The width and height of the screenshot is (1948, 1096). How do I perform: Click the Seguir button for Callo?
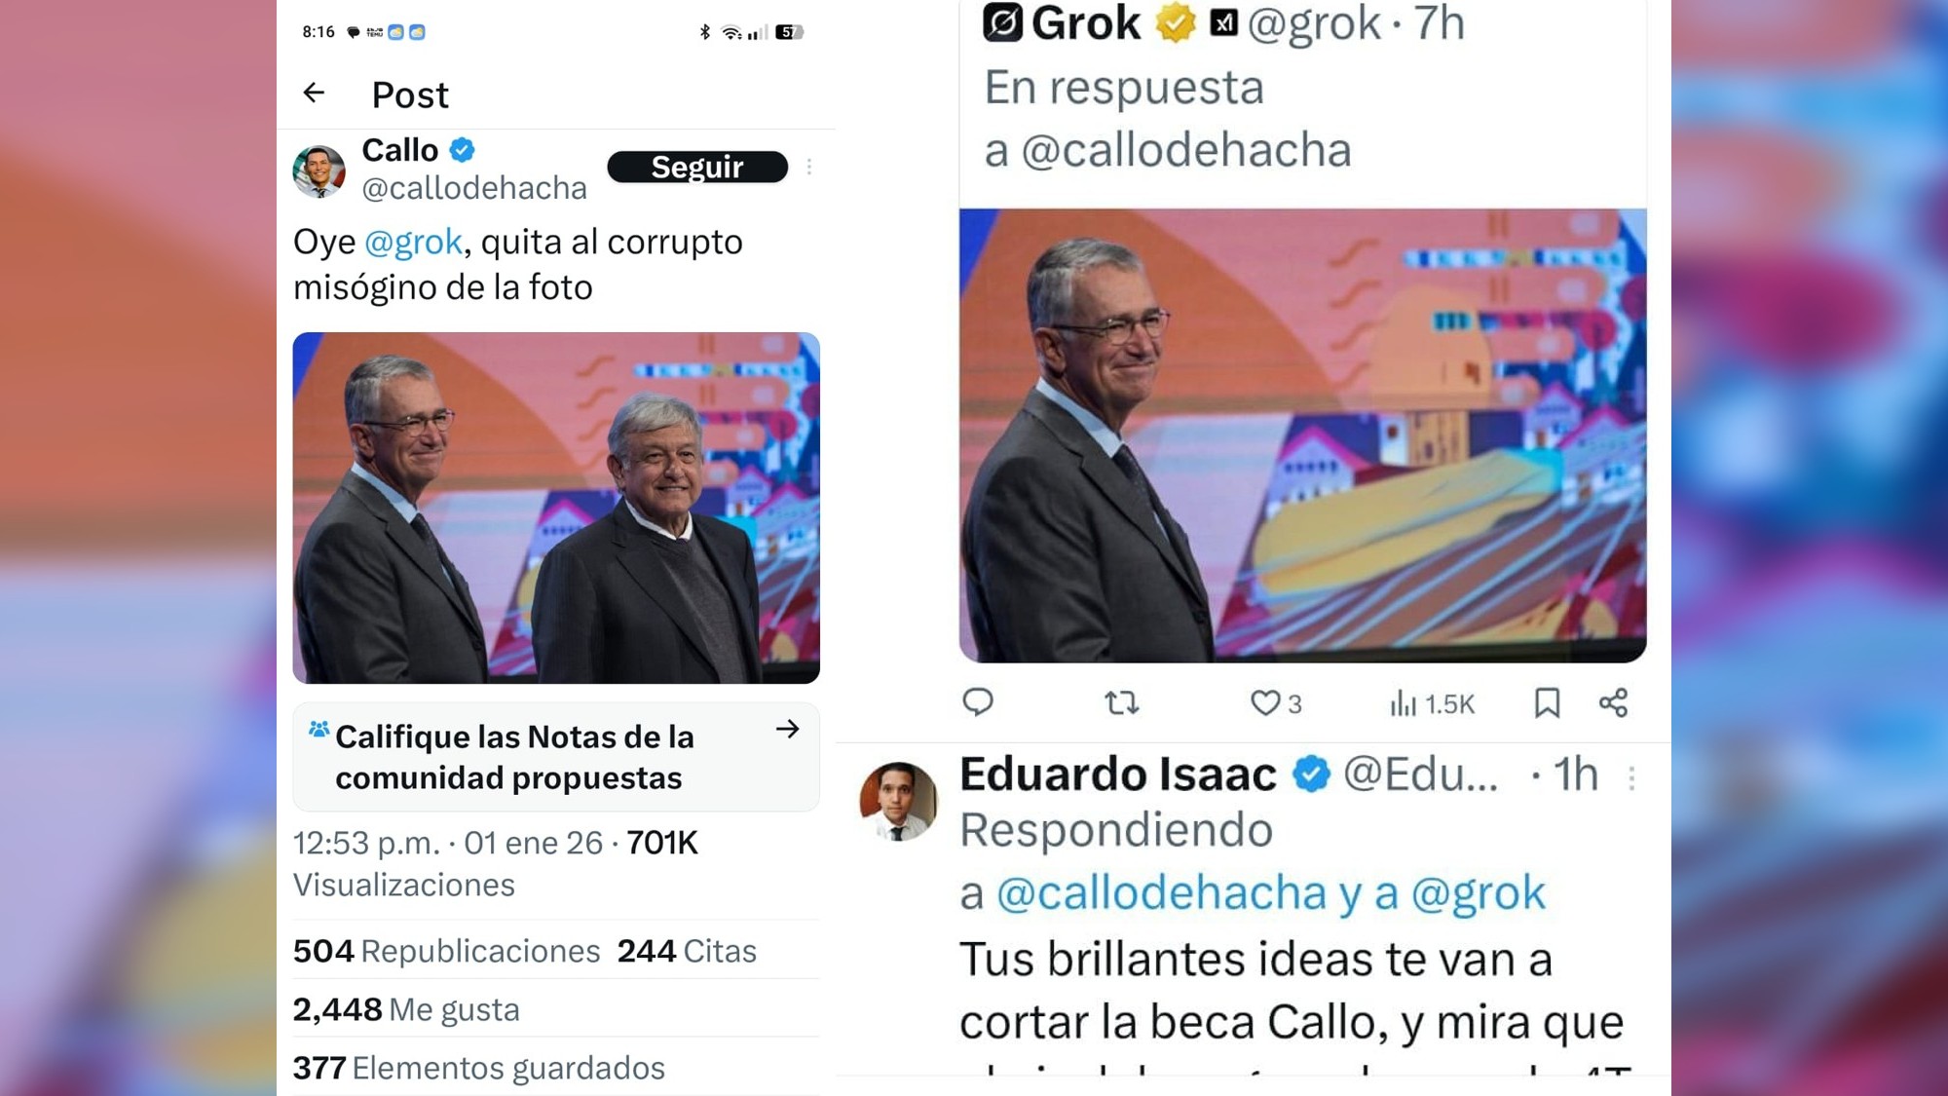(697, 167)
